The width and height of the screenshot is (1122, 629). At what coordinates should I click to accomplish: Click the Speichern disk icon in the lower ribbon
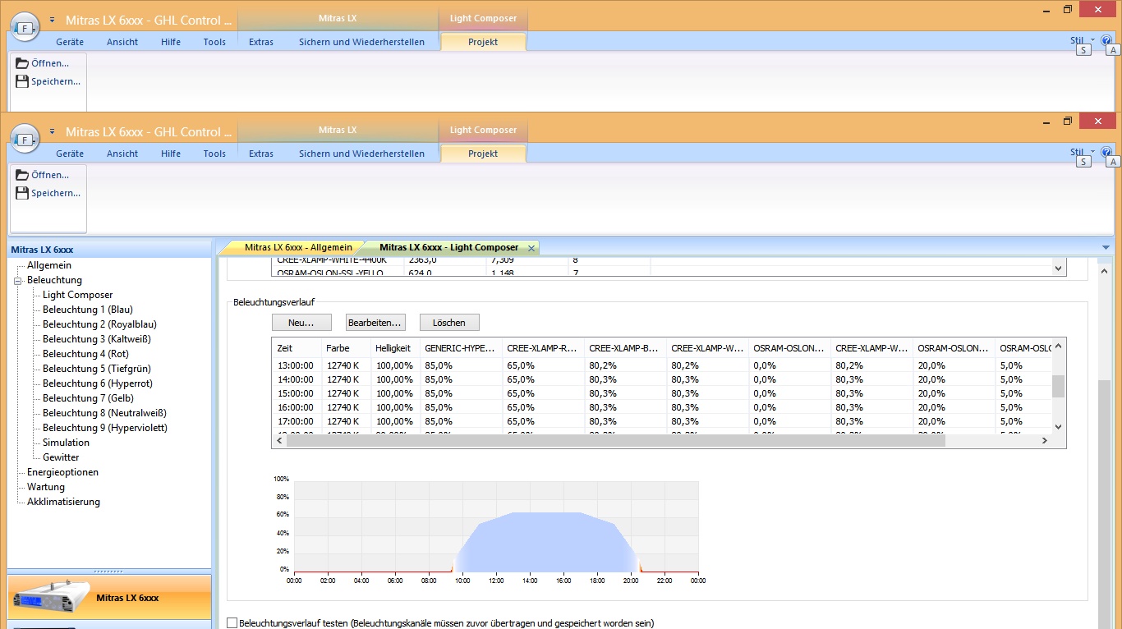[23, 194]
